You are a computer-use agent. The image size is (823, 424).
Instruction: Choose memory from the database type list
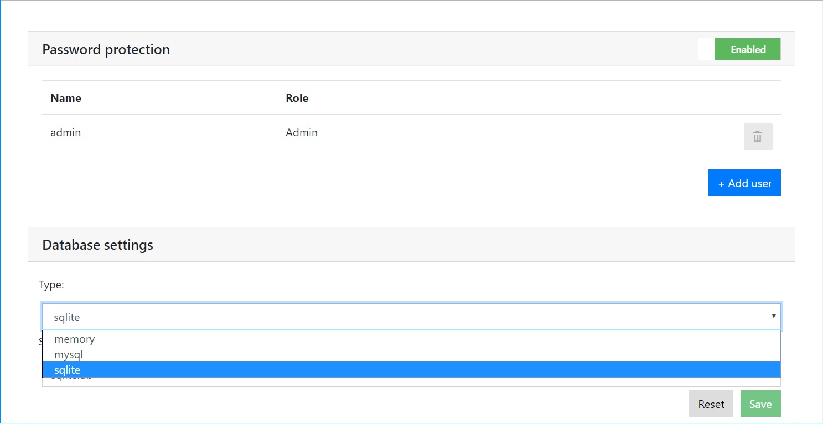[x=75, y=339]
